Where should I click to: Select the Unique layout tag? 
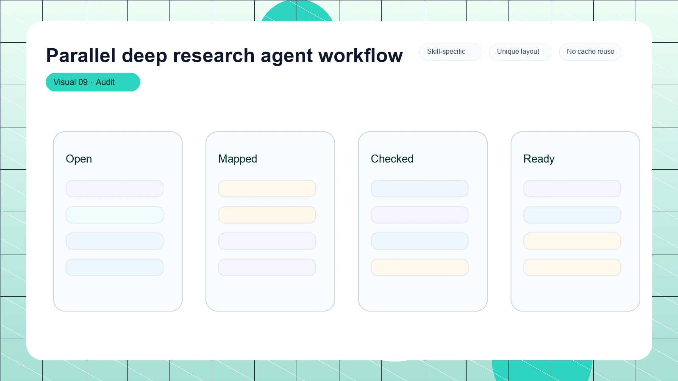coord(520,52)
